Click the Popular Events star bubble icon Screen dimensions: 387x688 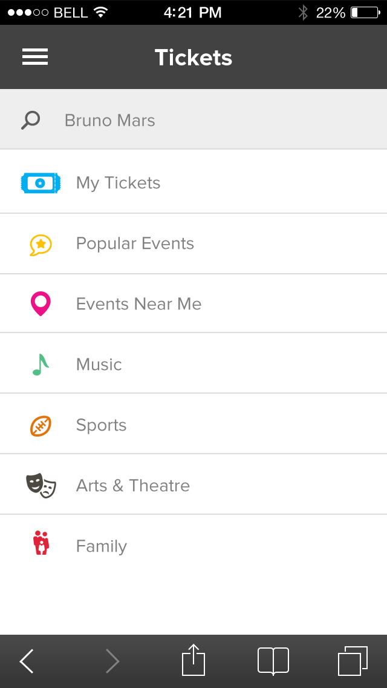(41, 244)
